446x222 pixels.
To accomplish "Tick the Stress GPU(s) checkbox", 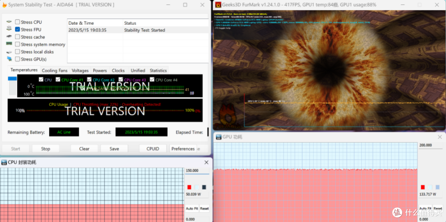I will 17,59.
